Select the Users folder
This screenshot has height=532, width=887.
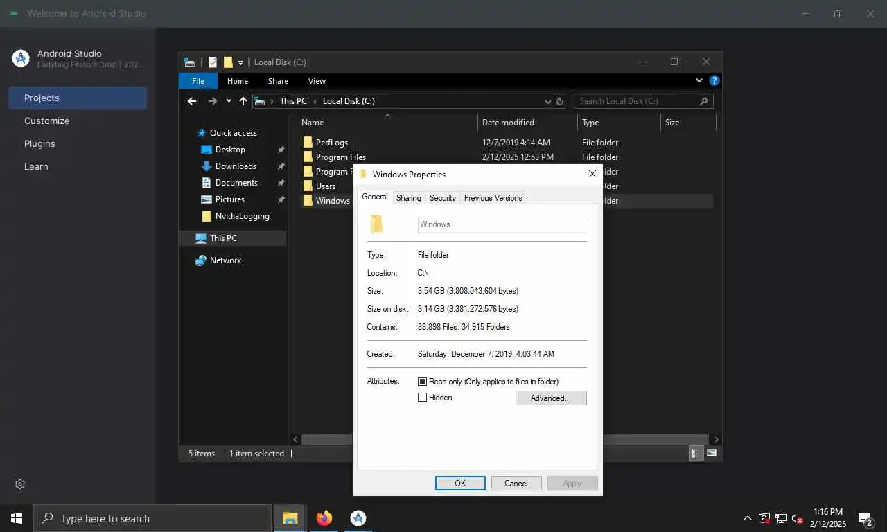point(325,186)
